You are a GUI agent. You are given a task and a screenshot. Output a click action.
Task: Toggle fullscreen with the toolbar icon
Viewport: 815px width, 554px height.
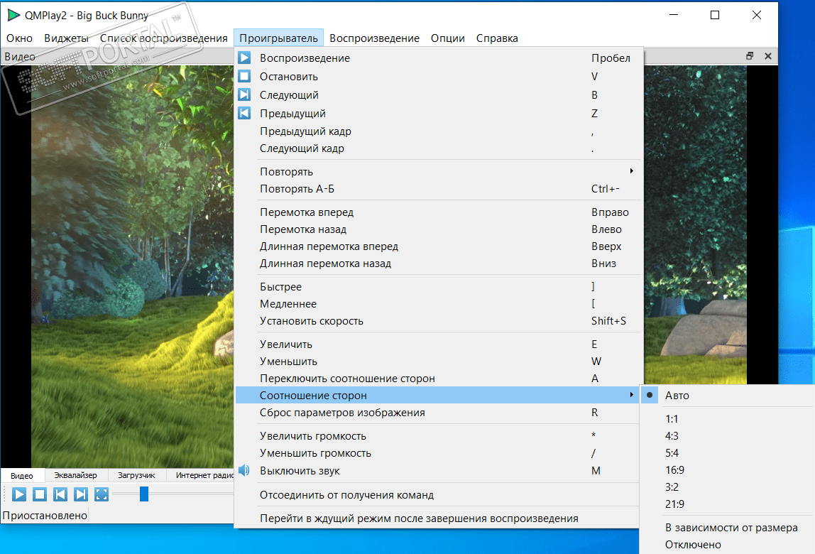pos(102,494)
